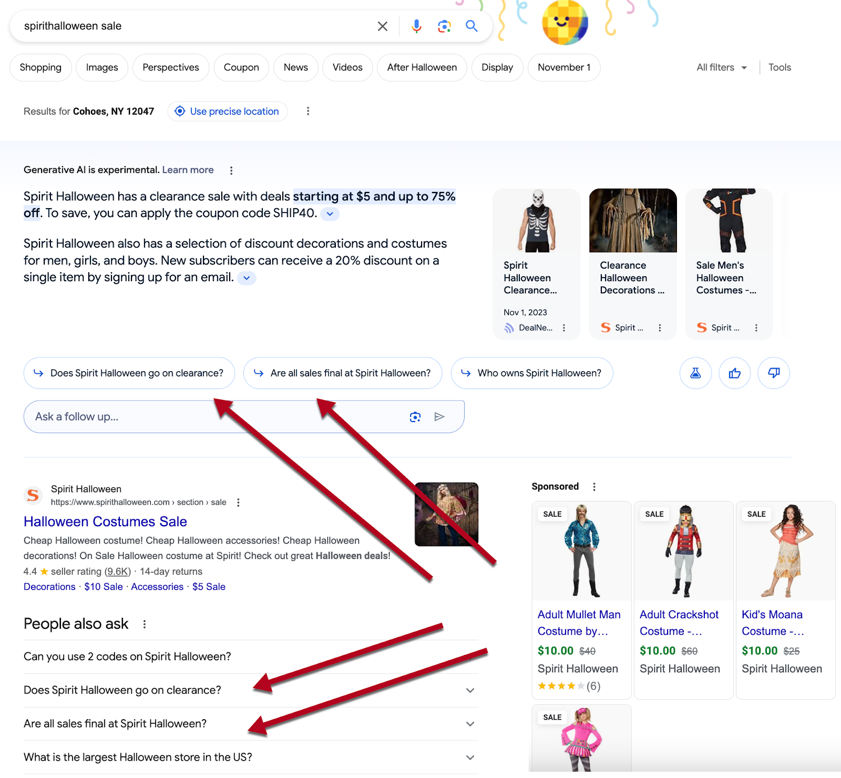Open the Decorations sitelink
The width and height of the screenshot is (841, 778).
(49, 587)
